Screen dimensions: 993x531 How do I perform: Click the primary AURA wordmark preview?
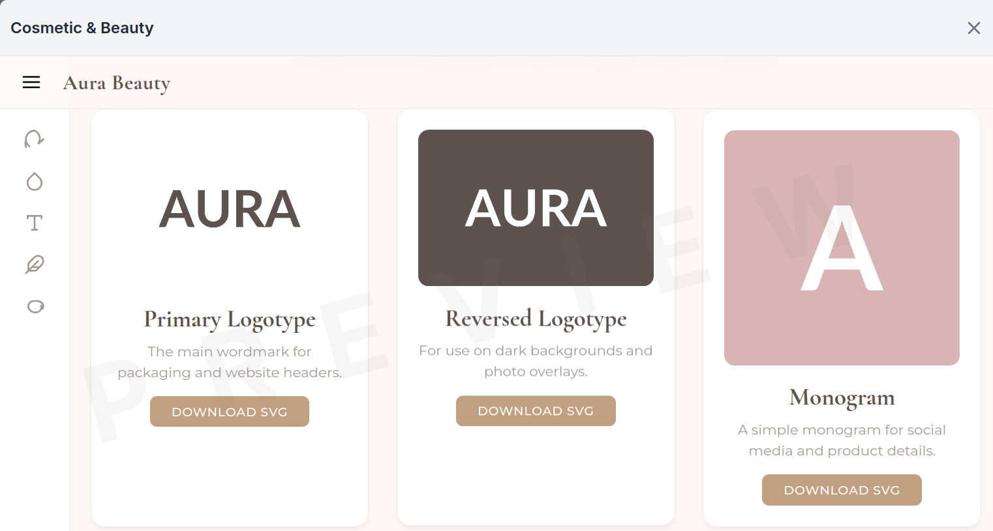tap(230, 209)
